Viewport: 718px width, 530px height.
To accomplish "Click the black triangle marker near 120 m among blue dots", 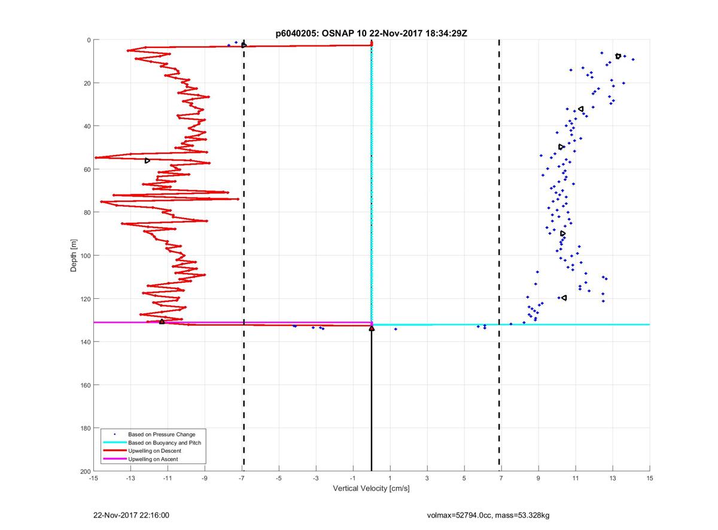I will click(564, 298).
